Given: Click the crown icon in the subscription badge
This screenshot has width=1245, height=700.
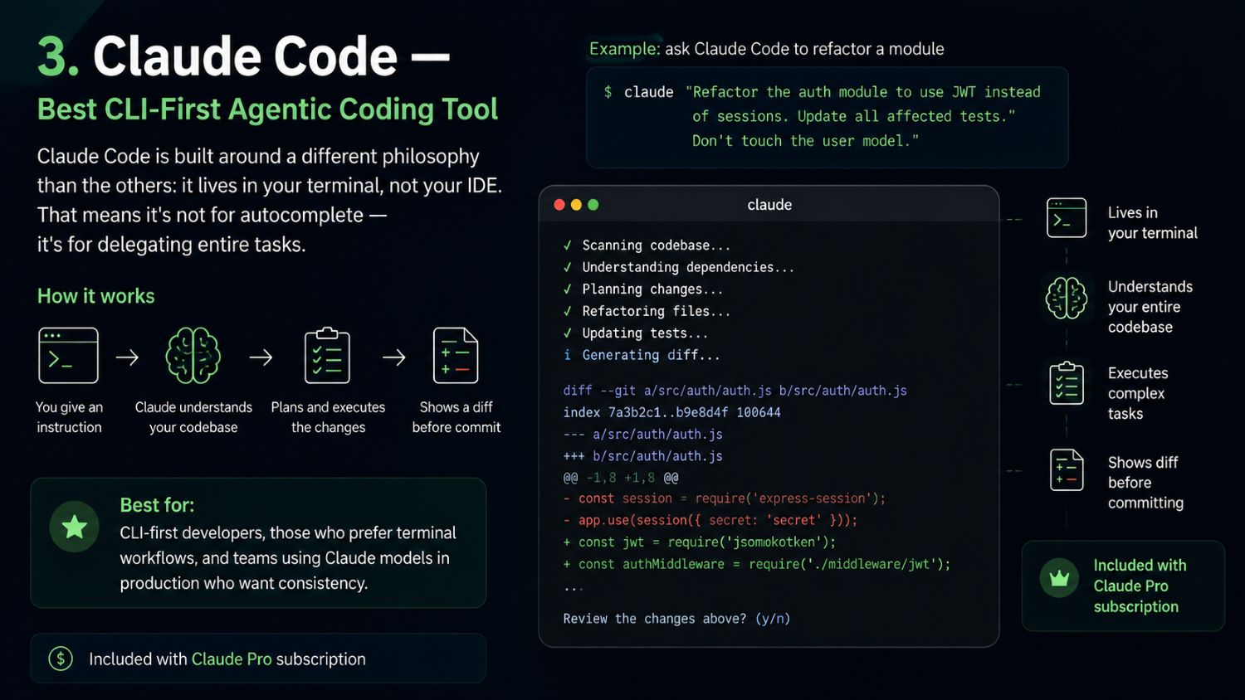Looking at the screenshot, I should [1059, 578].
